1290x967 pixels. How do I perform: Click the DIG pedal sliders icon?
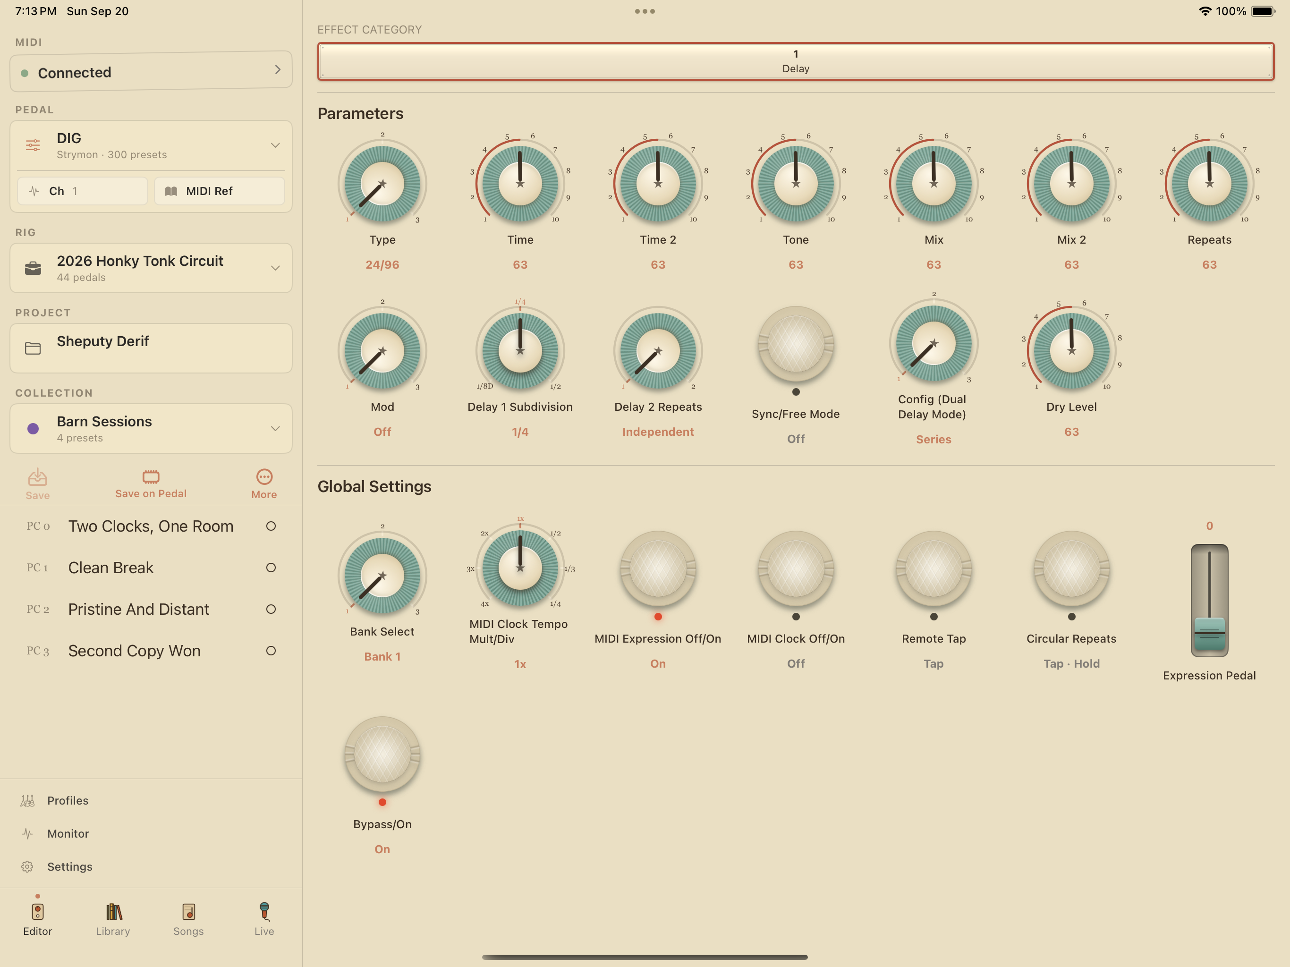(33, 145)
